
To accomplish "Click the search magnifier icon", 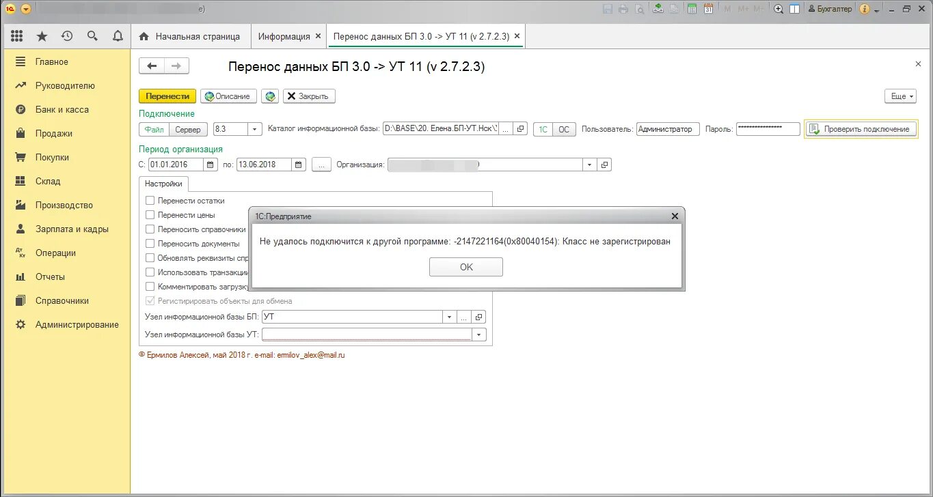I will tap(92, 36).
